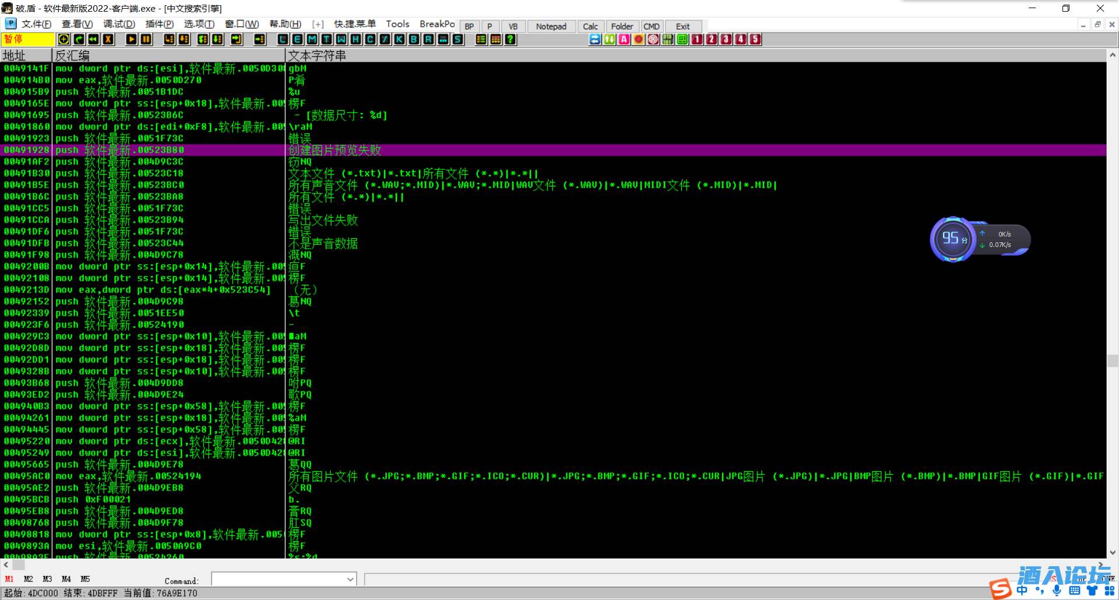Select the row with 写出文件失败 string
This screenshot has height=600, width=1119.
323,220
